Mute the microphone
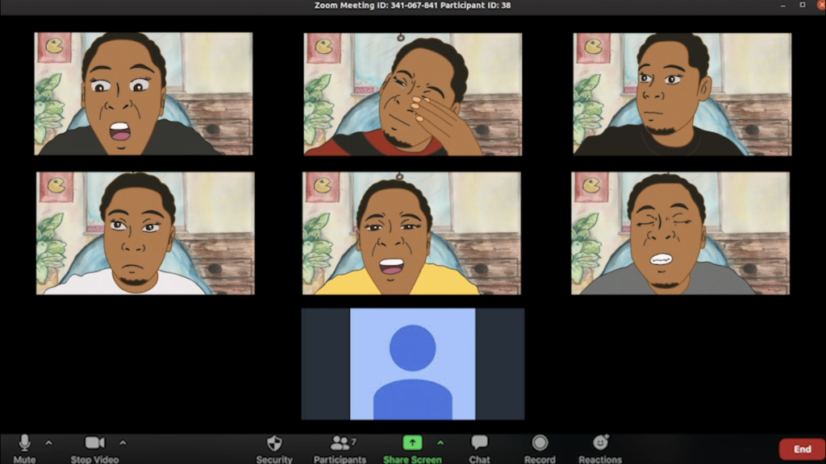Image resolution: width=826 pixels, height=464 pixels. tap(24, 449)
